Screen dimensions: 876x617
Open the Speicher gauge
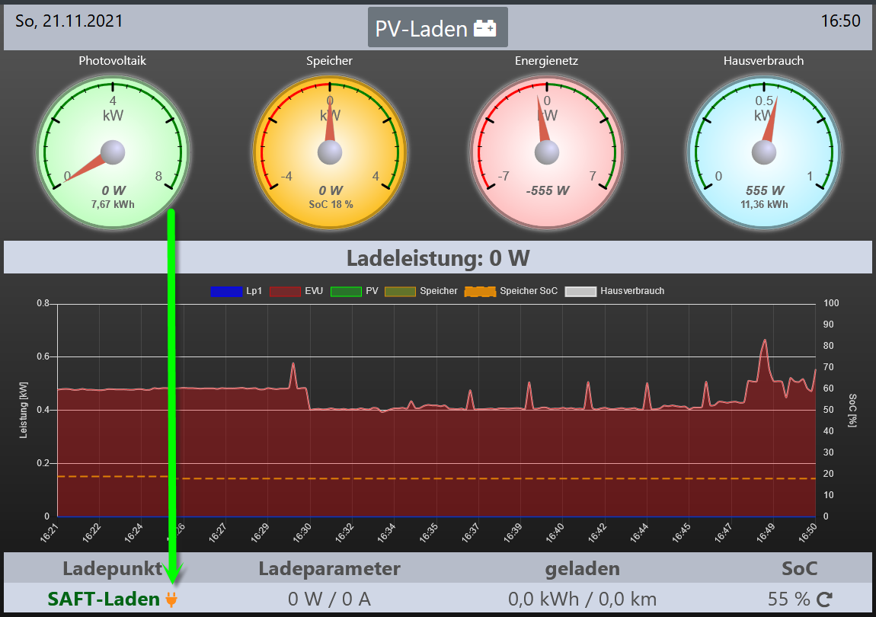(330, 152)
